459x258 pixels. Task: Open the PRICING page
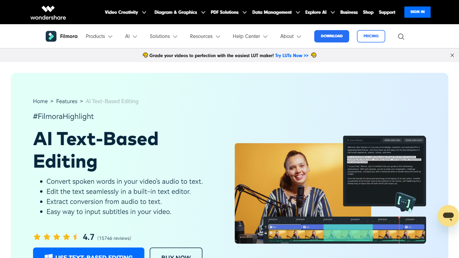coord(371,36)
